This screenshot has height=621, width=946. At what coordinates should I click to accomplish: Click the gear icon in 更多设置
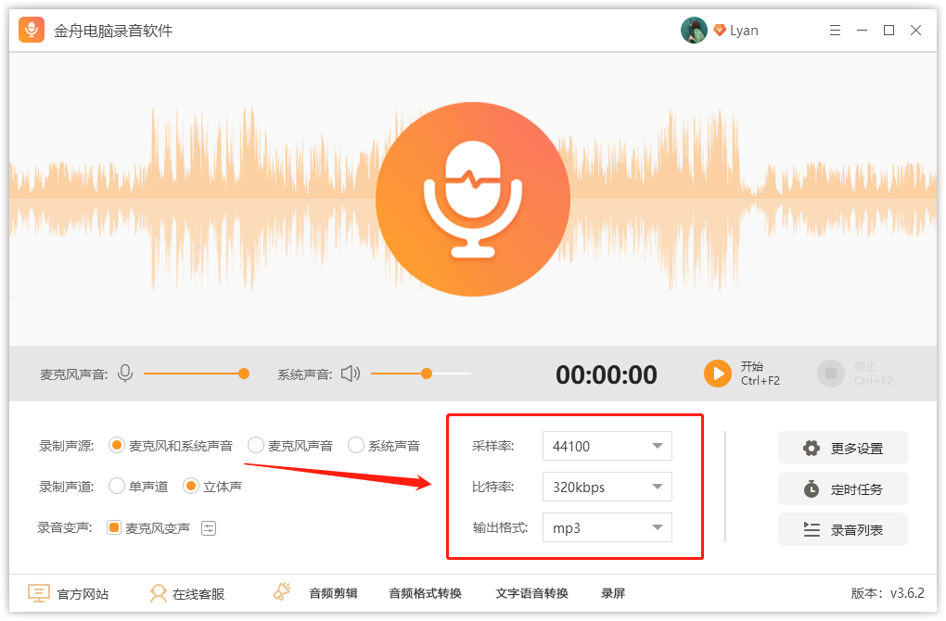coord(812,448)
